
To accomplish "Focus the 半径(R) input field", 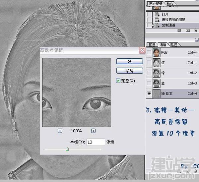I will point(96,142).
